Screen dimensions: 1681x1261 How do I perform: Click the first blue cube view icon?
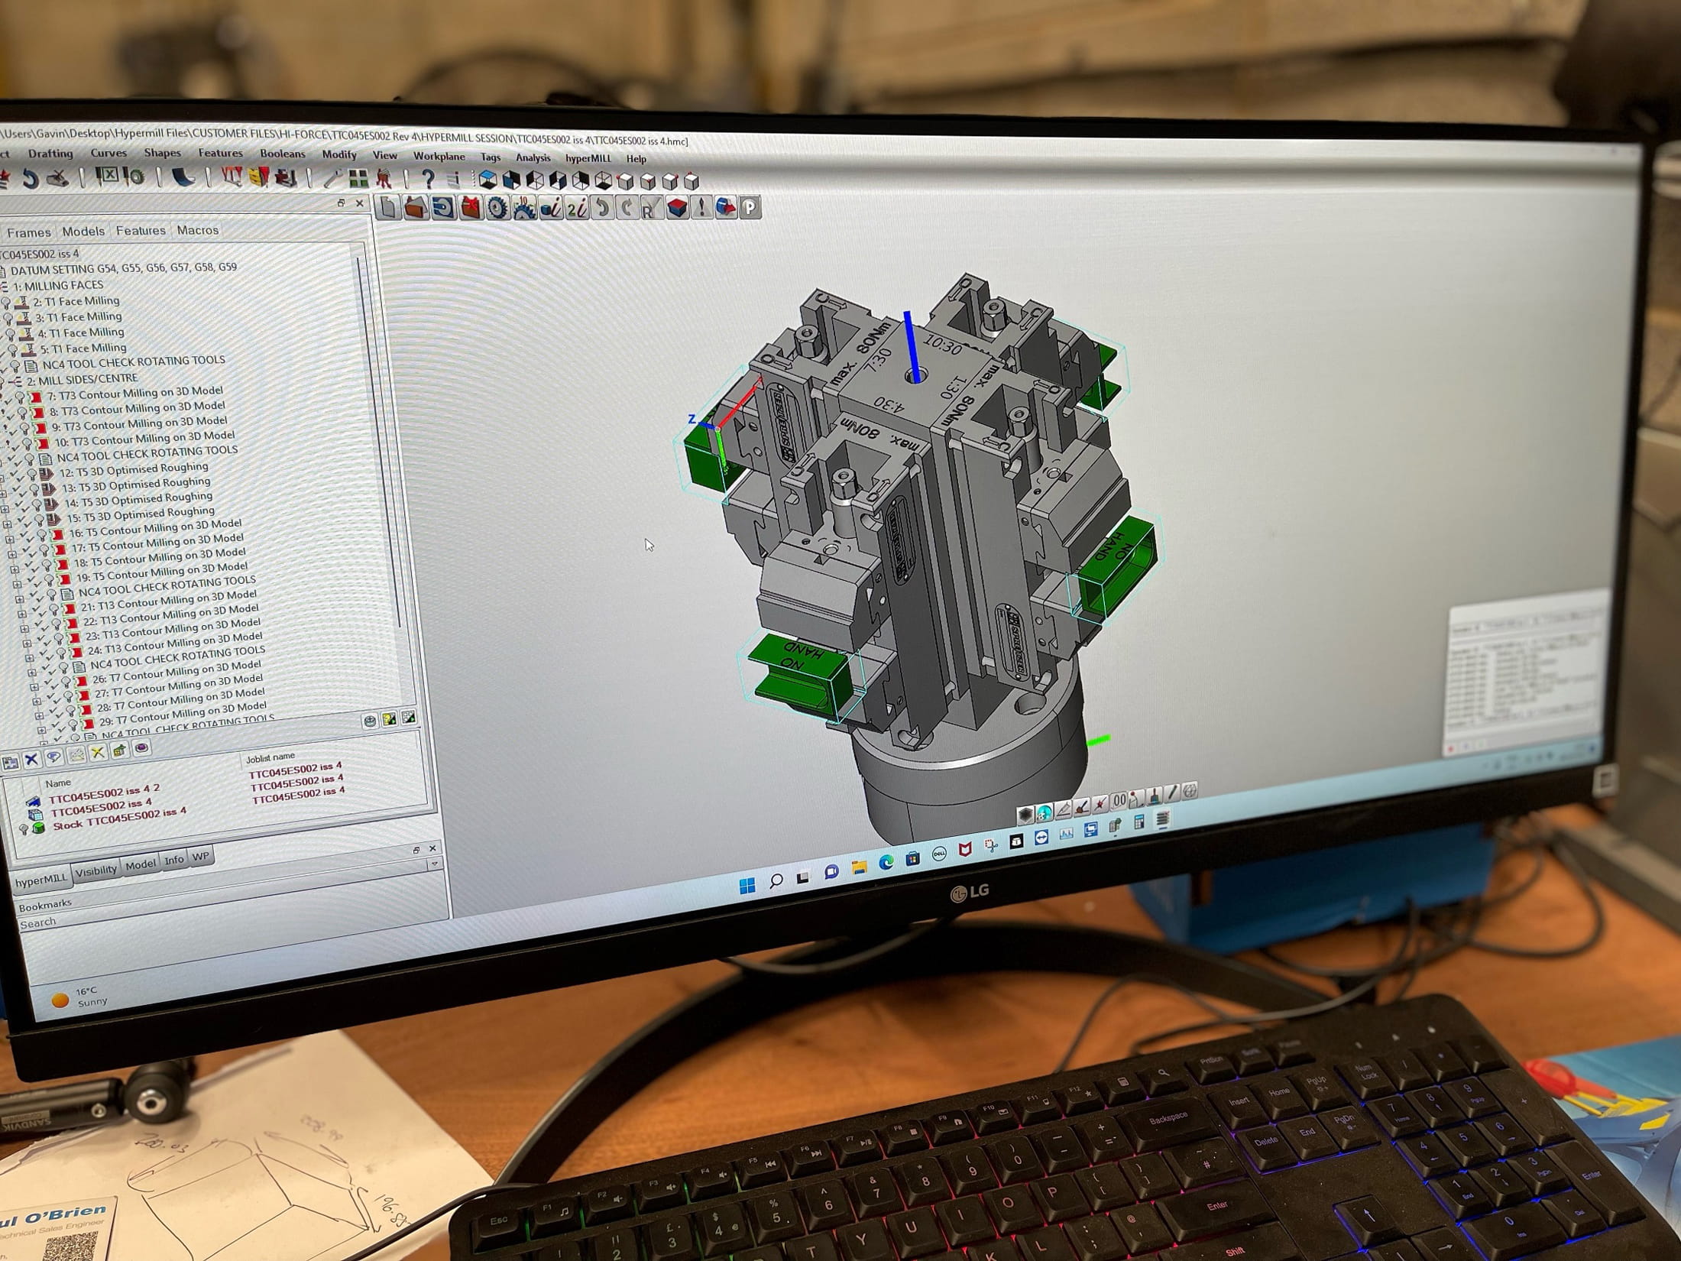pos(487,180)
